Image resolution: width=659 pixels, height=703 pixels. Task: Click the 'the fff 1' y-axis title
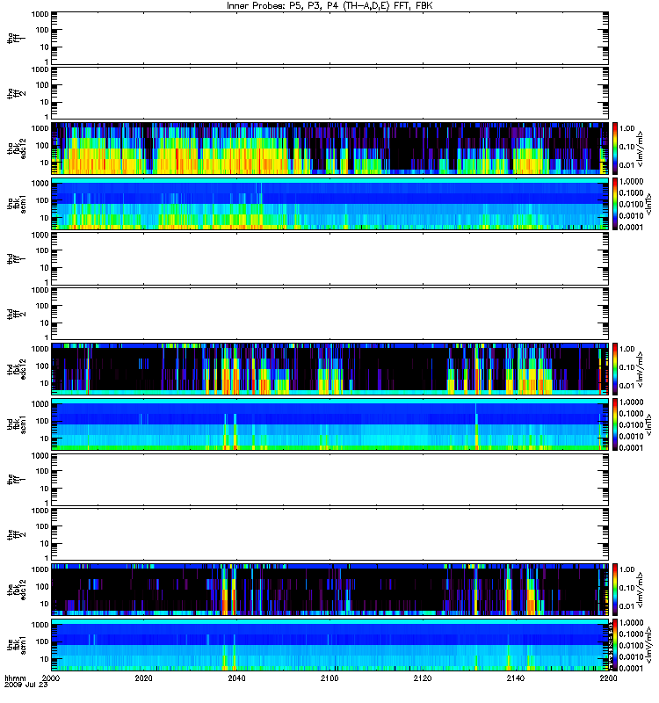[16, 479]
